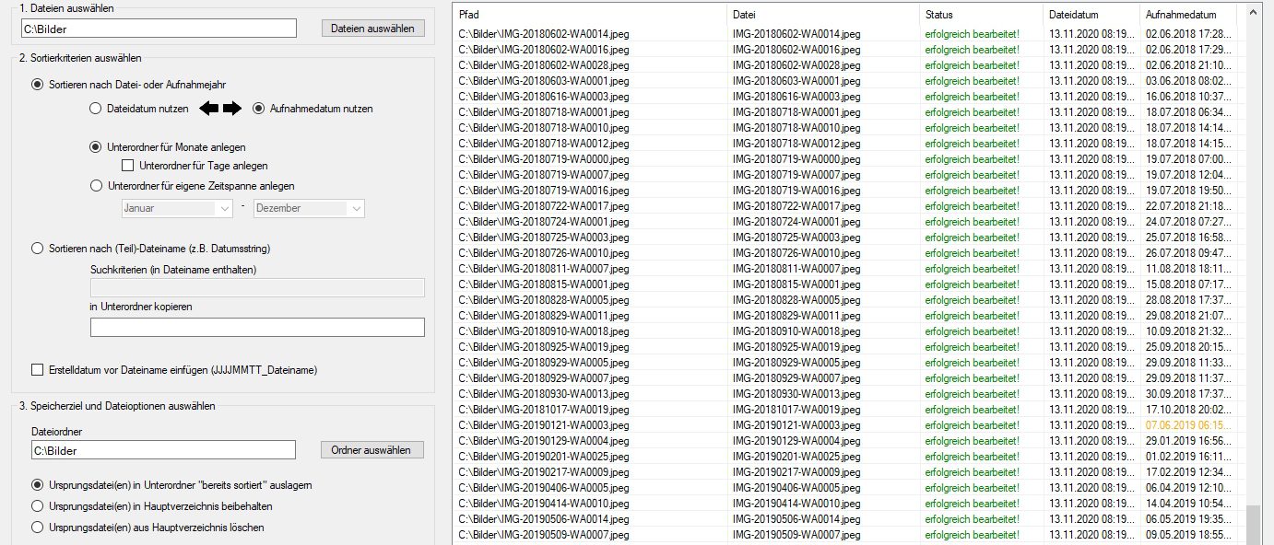Click the double arrow icon between date options
This screenshot has width=1274, height=545.
pyautogui.click(x=219, y=109)
